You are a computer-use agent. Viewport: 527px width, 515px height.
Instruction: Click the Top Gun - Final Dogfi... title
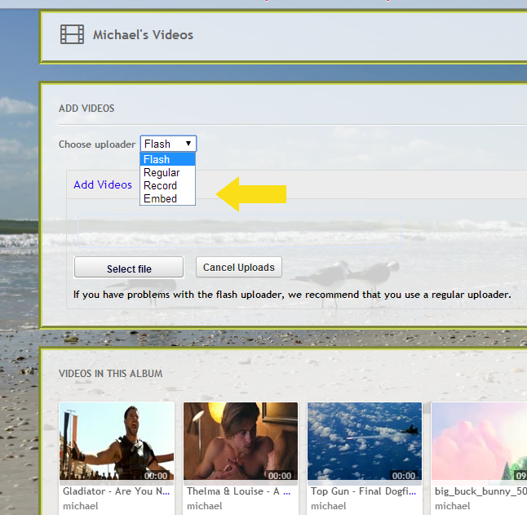pyautogui.click(x=363, y=491)
